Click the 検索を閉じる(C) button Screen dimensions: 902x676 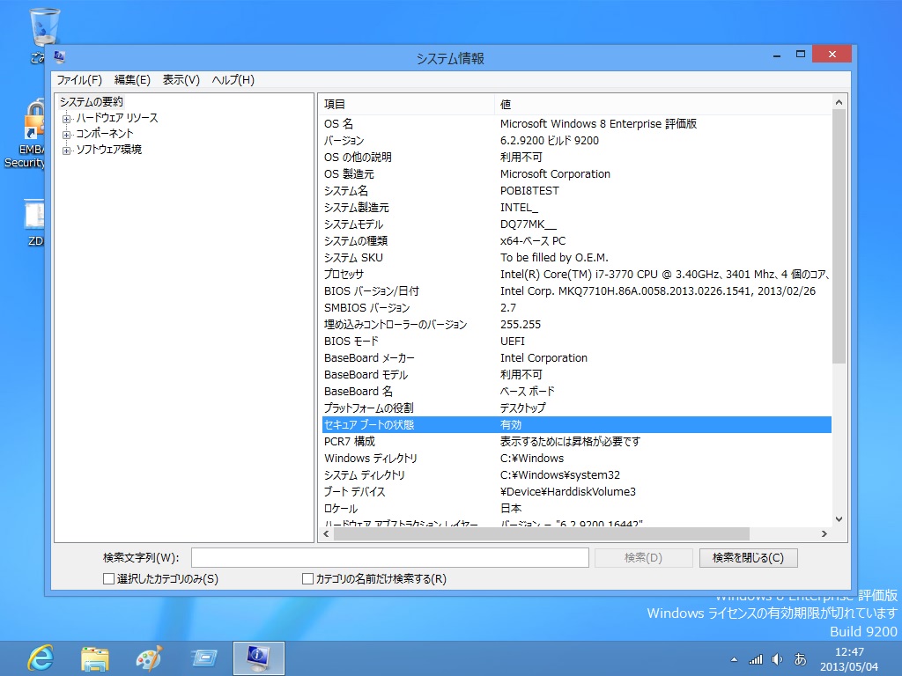click(x=748, y=558)
